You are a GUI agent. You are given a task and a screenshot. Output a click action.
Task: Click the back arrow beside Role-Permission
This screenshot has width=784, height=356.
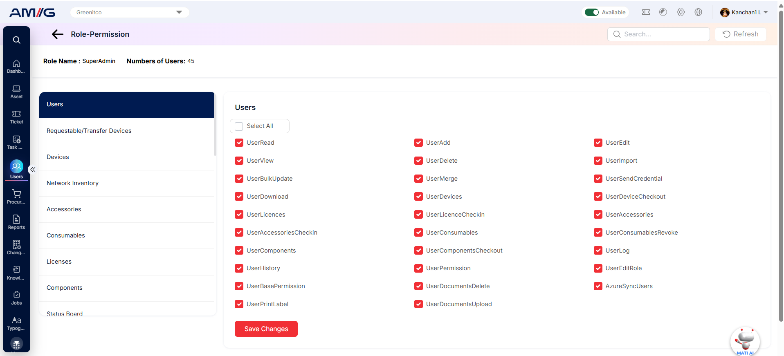tap(58, 34)
